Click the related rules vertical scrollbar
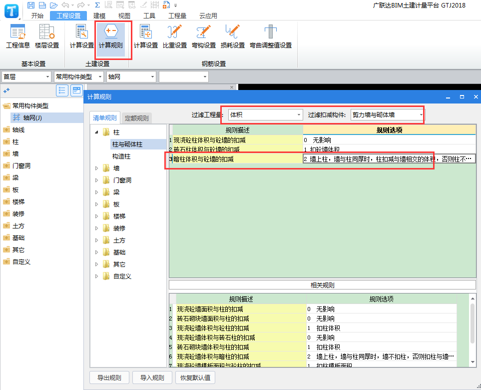 pyautogui.click(x=473, y=324)
